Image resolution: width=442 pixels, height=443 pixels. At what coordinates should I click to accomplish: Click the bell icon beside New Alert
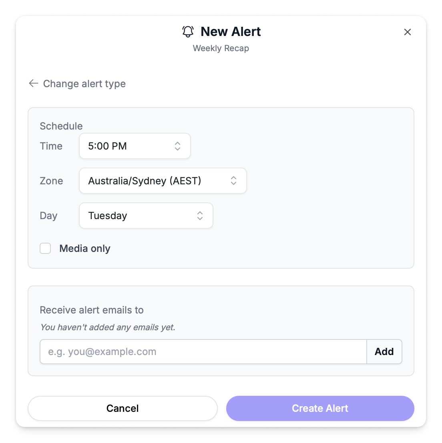point(188,32)
